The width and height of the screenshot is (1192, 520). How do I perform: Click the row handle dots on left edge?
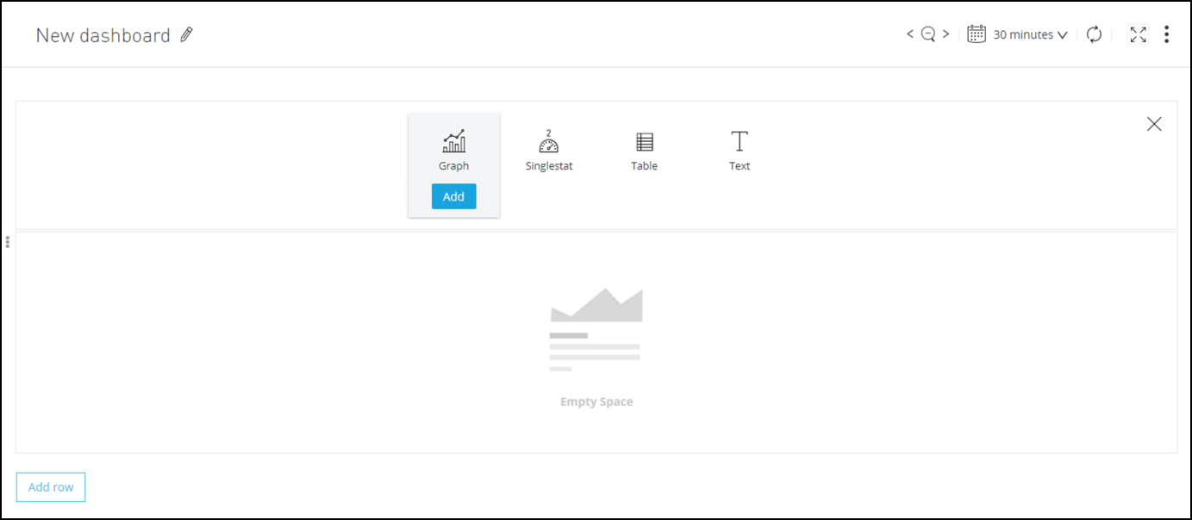tap(8, 242)
